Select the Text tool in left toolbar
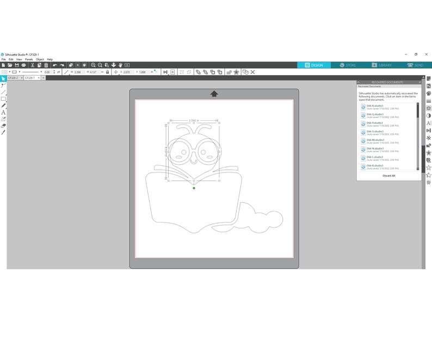The height and width of the screenshot is (347, 432). pos(3,113)
